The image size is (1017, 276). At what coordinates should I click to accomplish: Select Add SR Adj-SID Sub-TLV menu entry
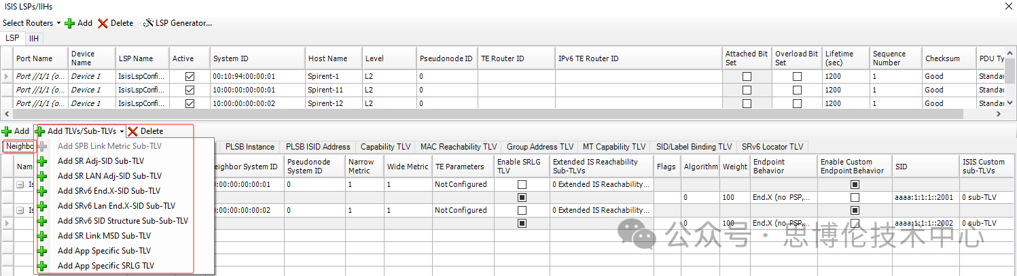click(101, 161)
